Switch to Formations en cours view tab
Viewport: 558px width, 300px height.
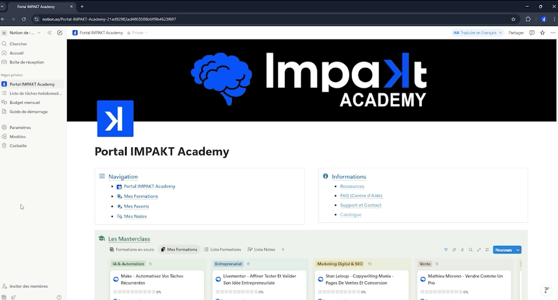pyautogui.click(x=132, y=249)
